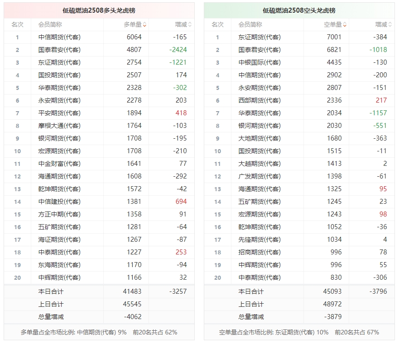Click long total 41483
Screen dimensions: 399x343
pyautogui.click(x=132, y=291)
